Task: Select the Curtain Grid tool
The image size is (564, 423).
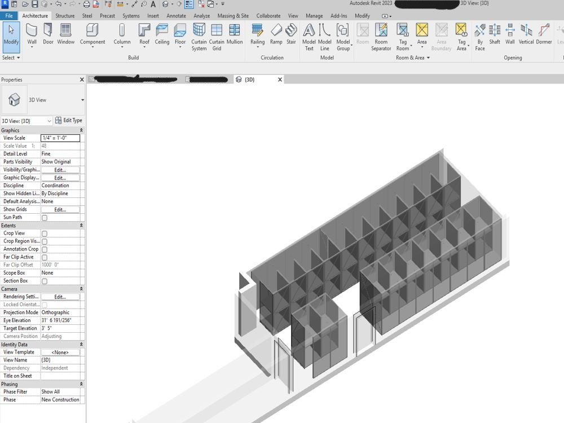Action: click(x=217, y=37)
